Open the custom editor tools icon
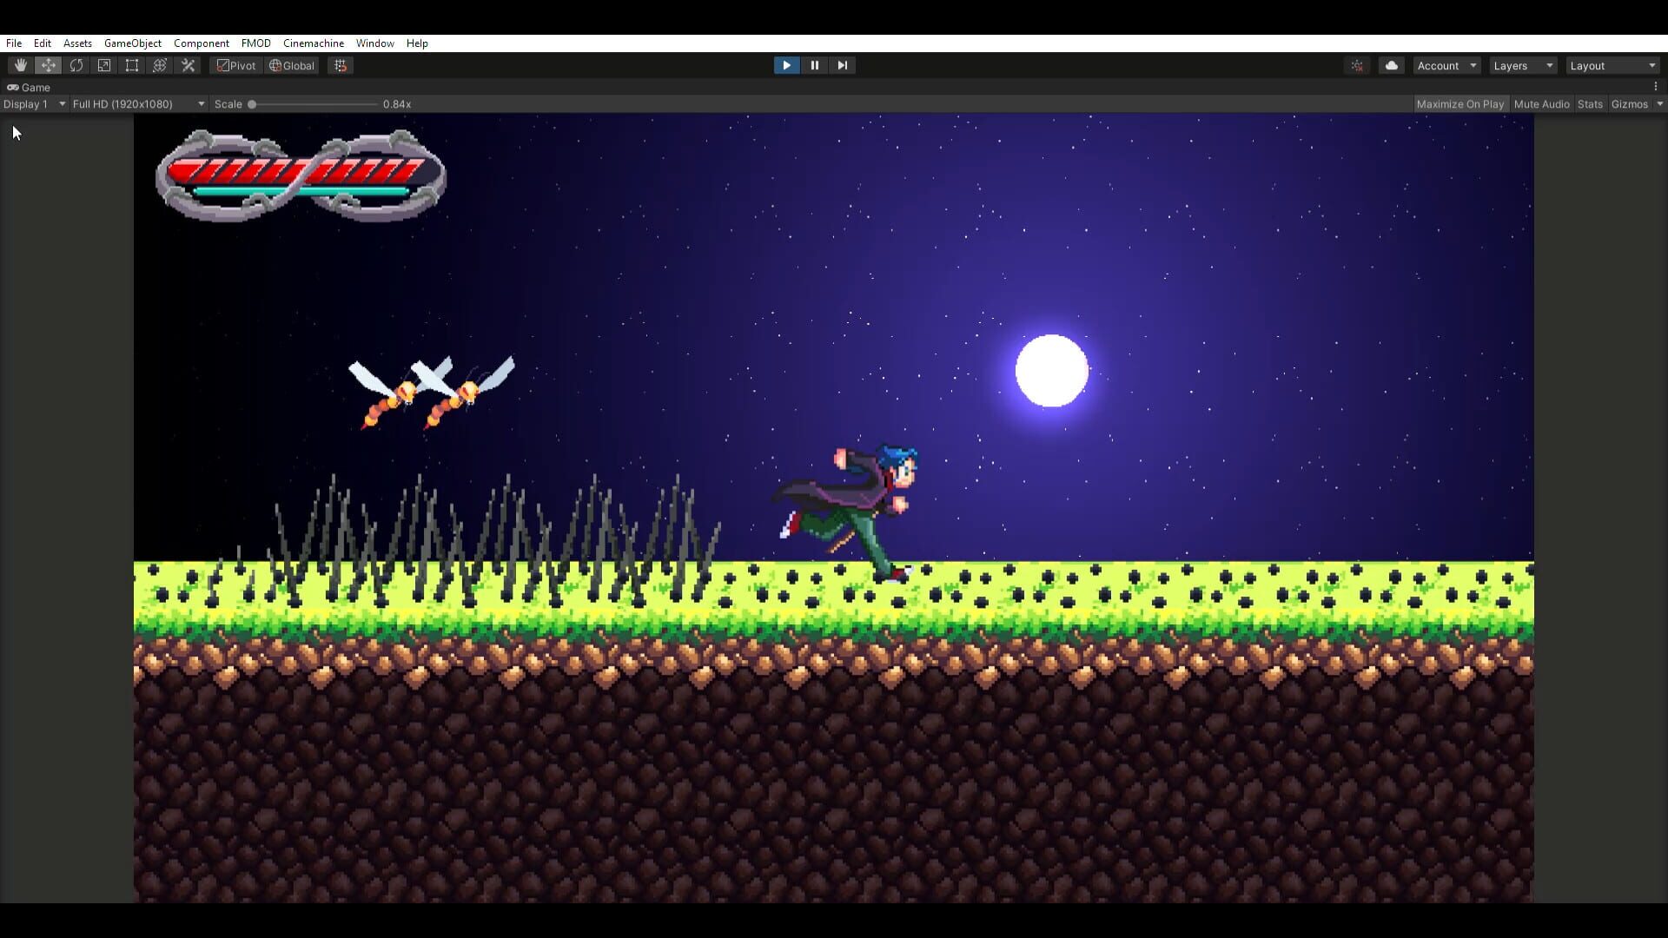Viewport: 1668px width, 938px height. pyautogui.click(x=188, y=65)
